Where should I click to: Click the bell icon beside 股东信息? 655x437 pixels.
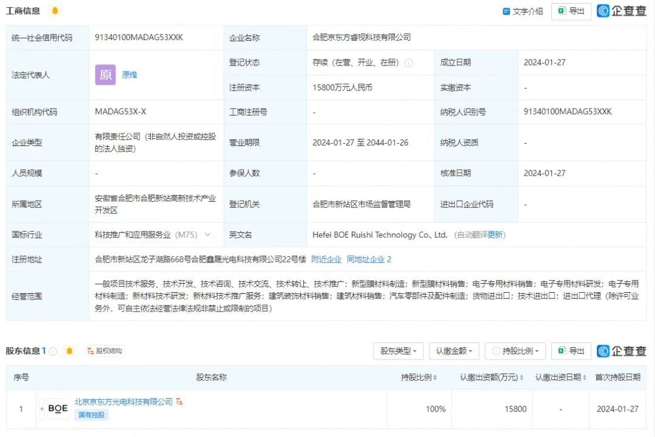tap(69, 351)
